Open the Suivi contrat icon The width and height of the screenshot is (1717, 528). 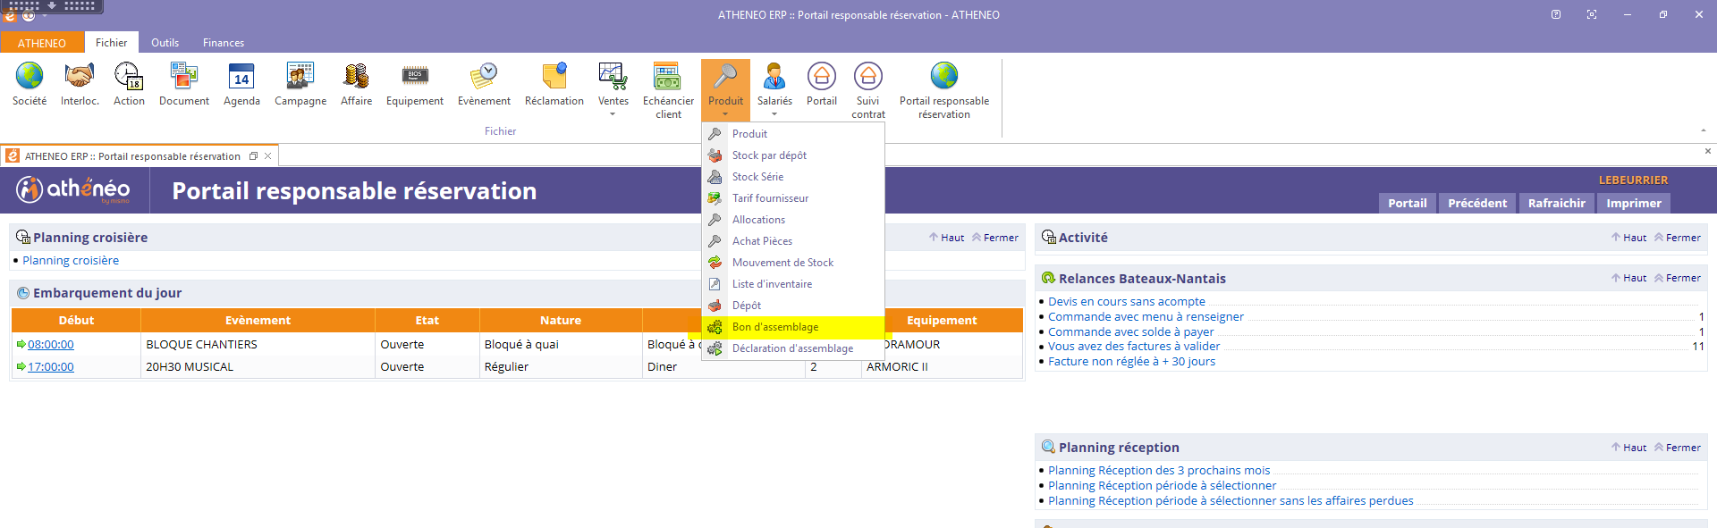click(x=868, y=90)
